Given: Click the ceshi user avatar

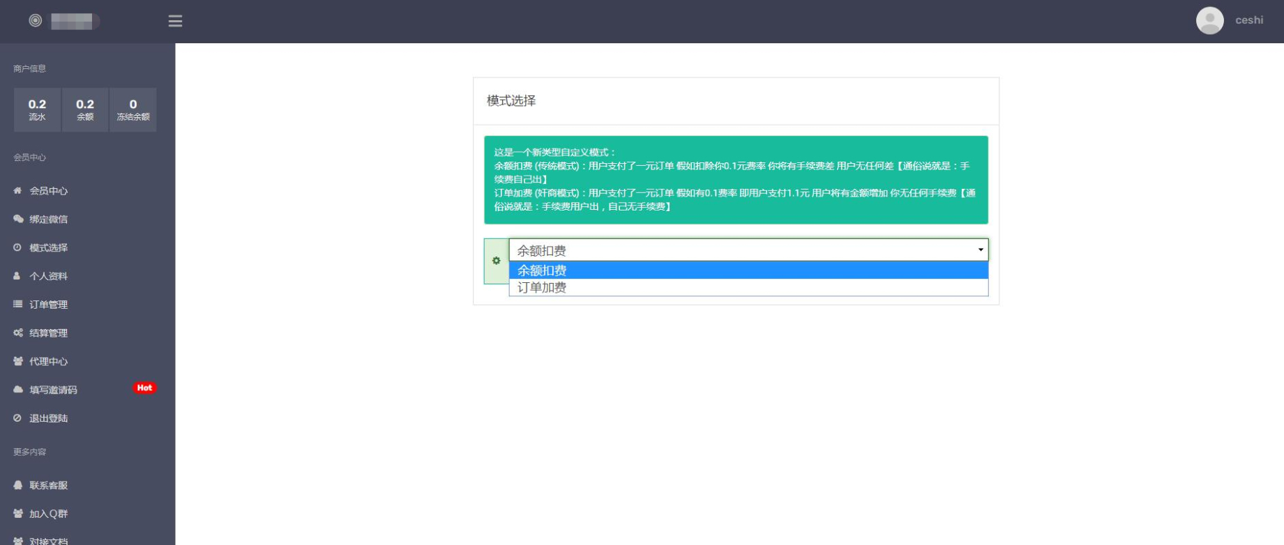Looking at the screenshot, I should (1209, 20).
